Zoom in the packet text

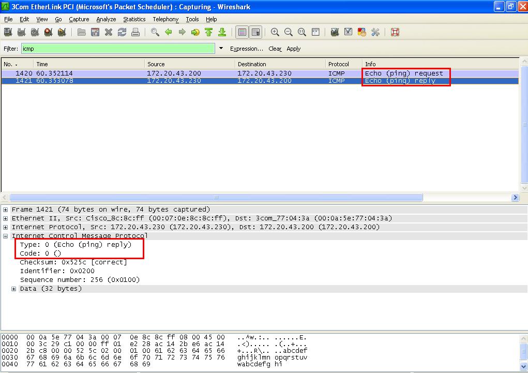pos(275,32)
